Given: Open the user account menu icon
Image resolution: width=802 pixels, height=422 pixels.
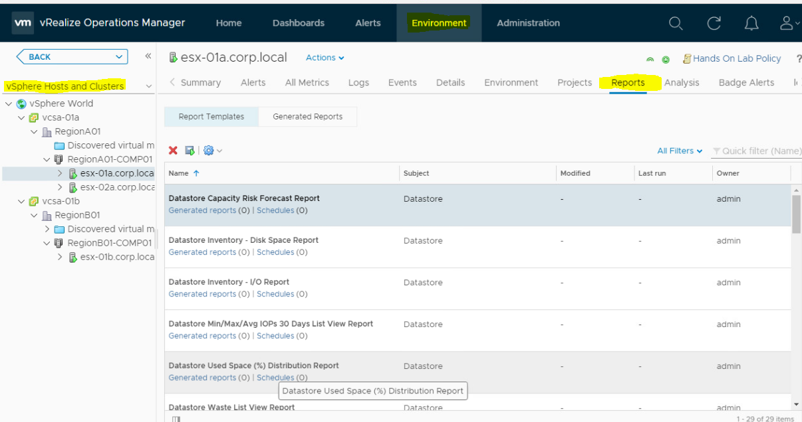Looking at the screenshot, I should [787, 23].
